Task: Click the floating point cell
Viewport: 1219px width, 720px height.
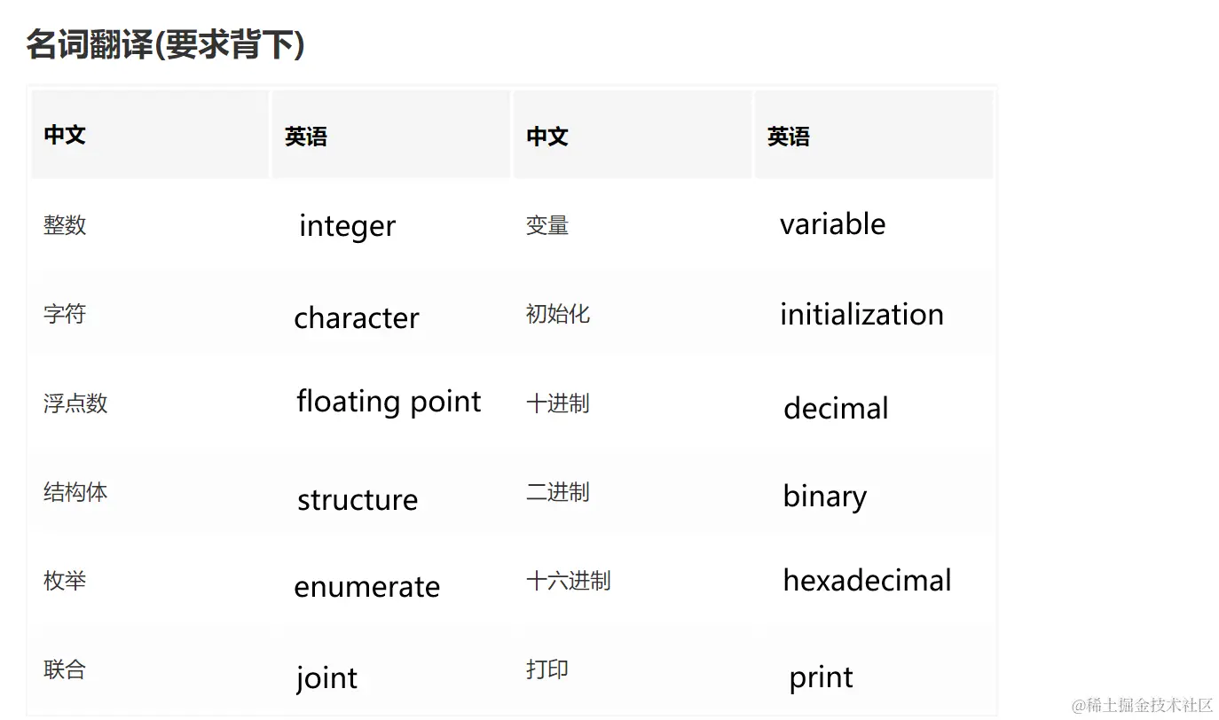Action: 389,402
